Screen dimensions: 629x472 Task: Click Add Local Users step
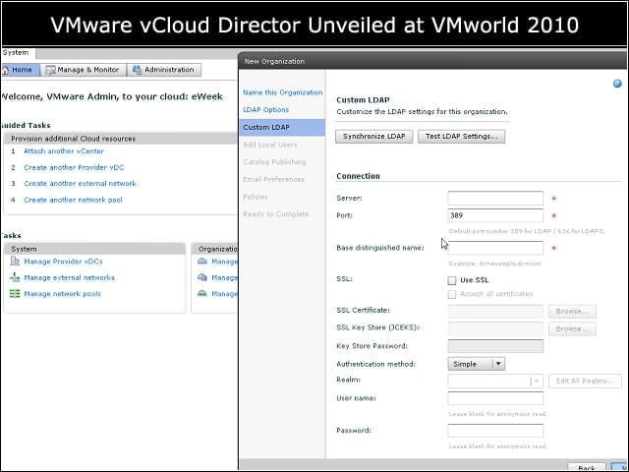[x=270, y=145]
